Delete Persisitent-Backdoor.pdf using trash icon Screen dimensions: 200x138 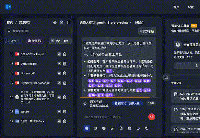coord(65,83)
